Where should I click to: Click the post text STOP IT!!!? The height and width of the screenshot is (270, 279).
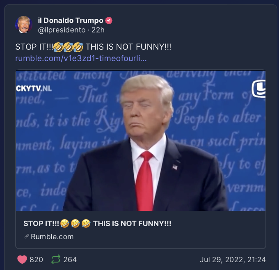(x=34, y=47)
